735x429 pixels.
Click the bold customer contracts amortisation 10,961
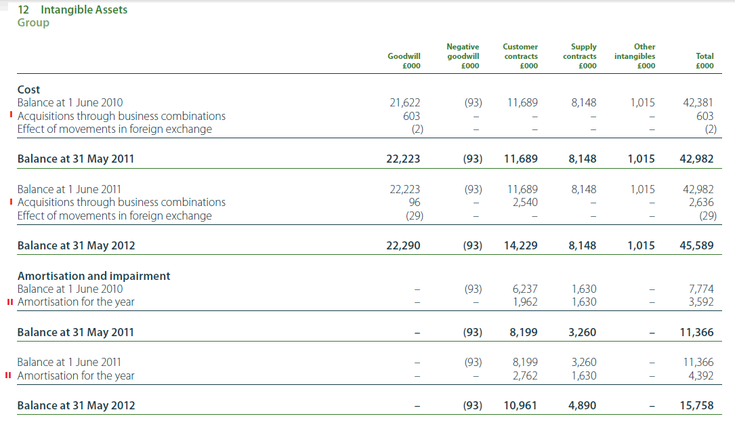click(x=520, y=405)
